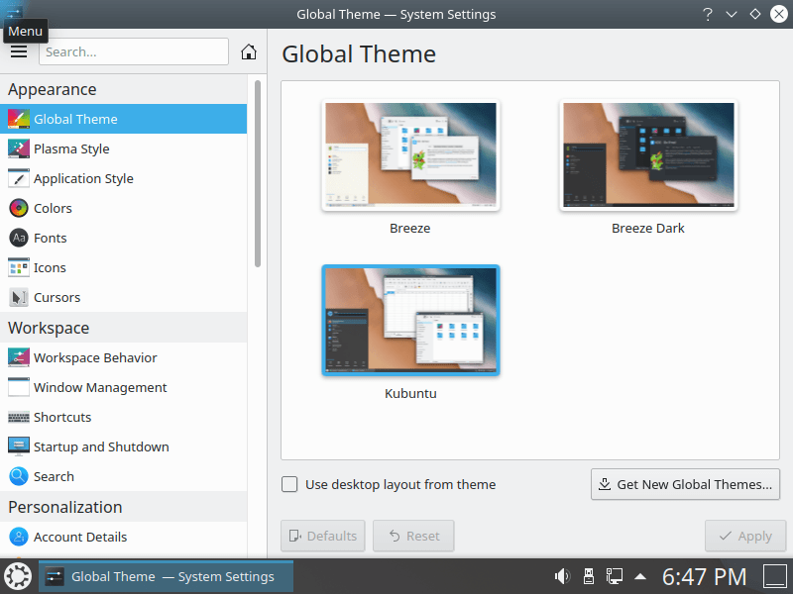Click the Apply button
The width and height of the screenshot is (793, 594).
click(x=745, y=536)
